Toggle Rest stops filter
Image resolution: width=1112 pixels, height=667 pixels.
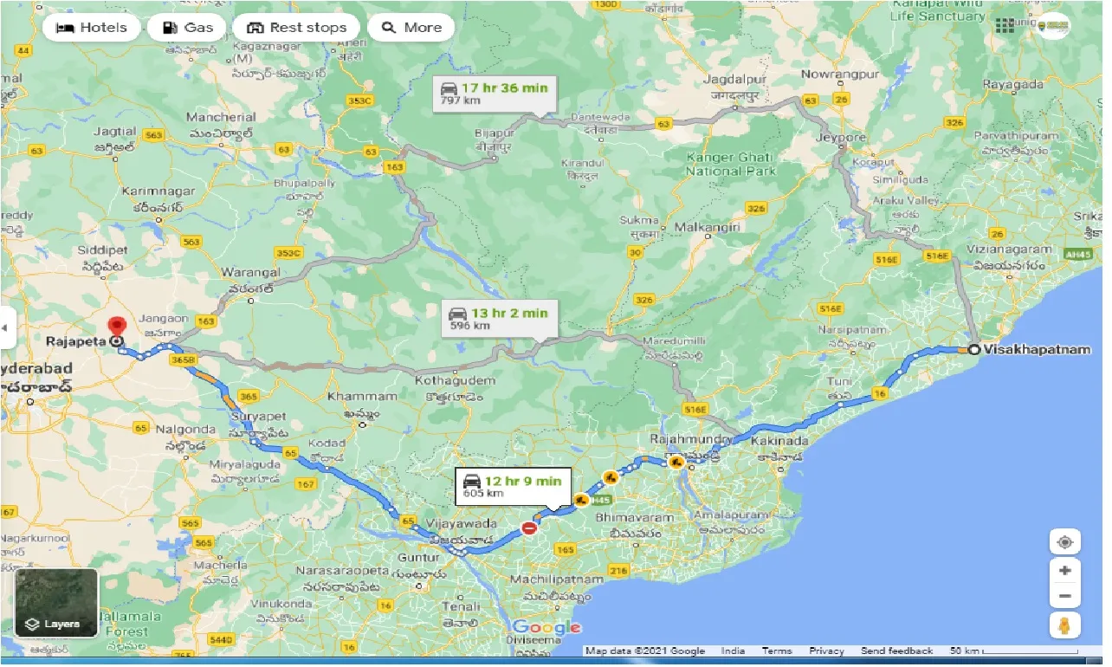296,28
